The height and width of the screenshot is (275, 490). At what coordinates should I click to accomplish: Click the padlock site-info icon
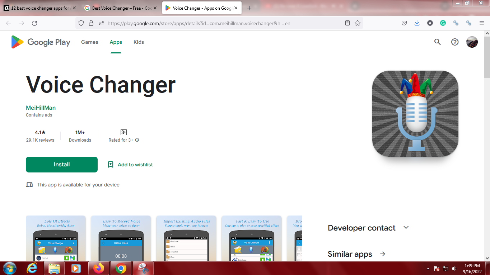[91, 23]
